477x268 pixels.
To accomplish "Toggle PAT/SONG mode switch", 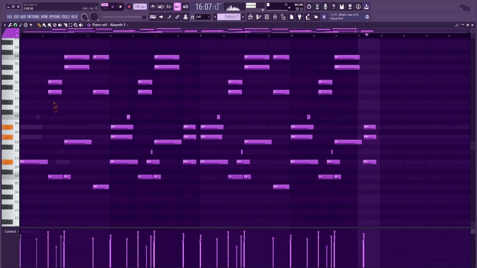I will (x=105, y=7).
